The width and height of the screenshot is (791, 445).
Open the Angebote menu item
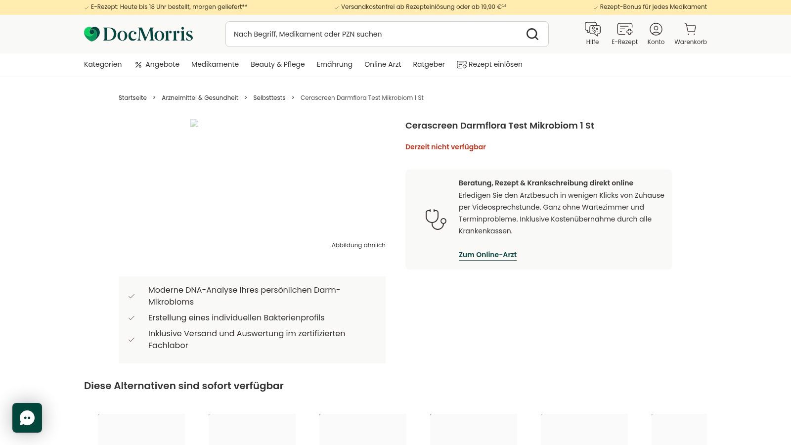[x=157, y=64]
